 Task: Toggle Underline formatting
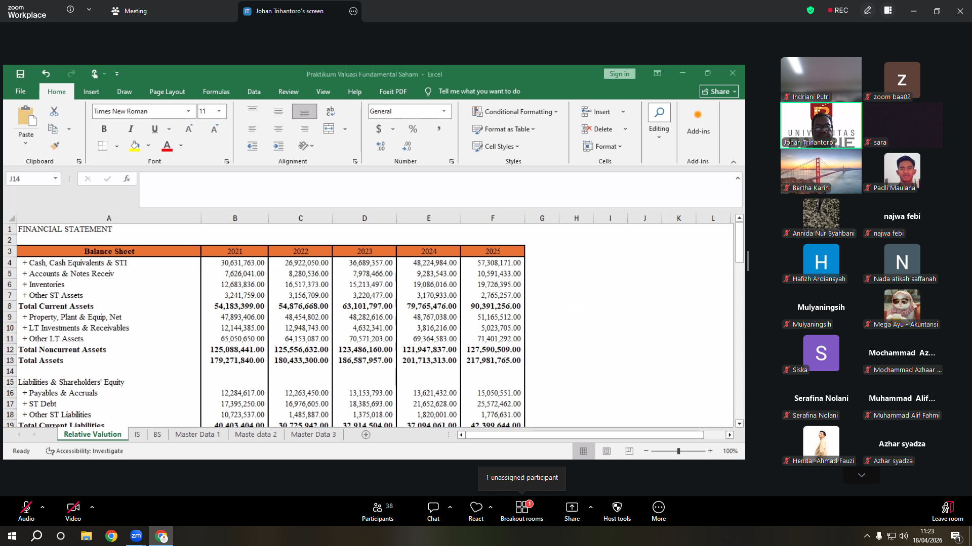coord(155,129)
